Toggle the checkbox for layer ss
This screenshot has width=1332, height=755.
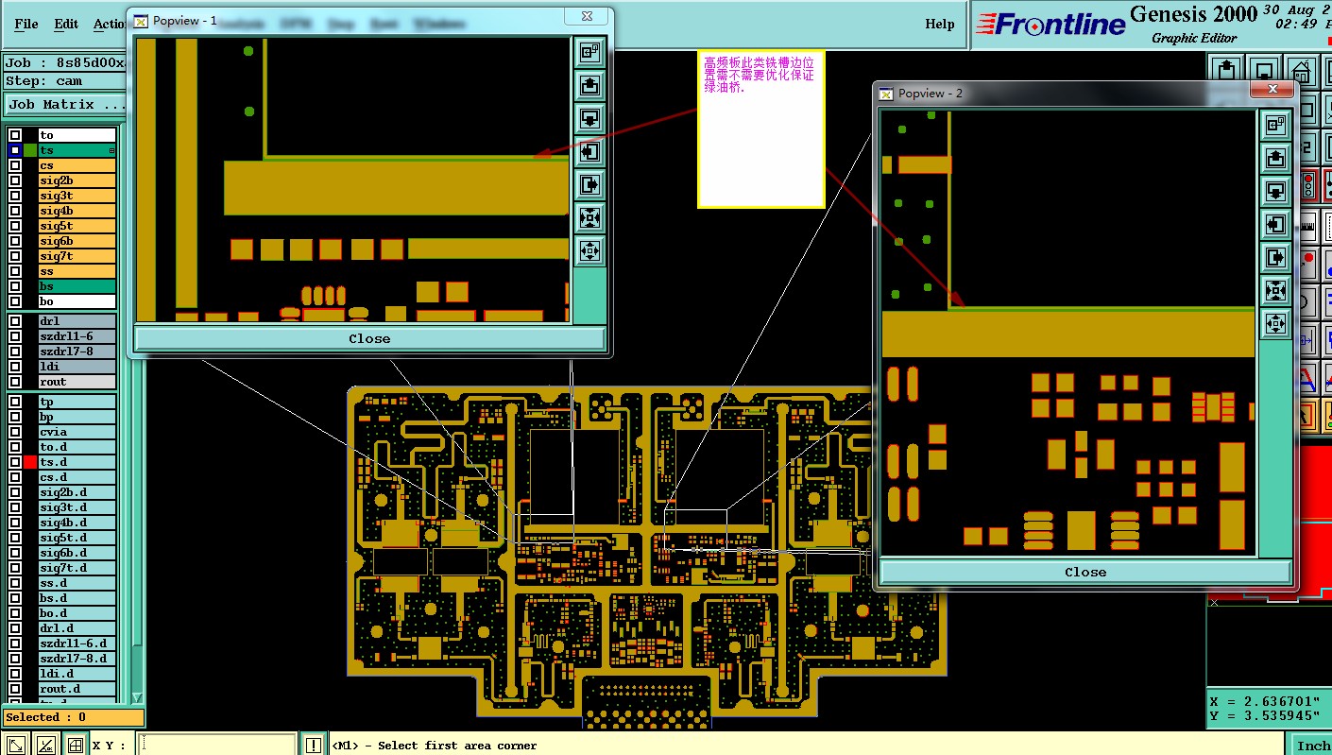click(15, 271)
